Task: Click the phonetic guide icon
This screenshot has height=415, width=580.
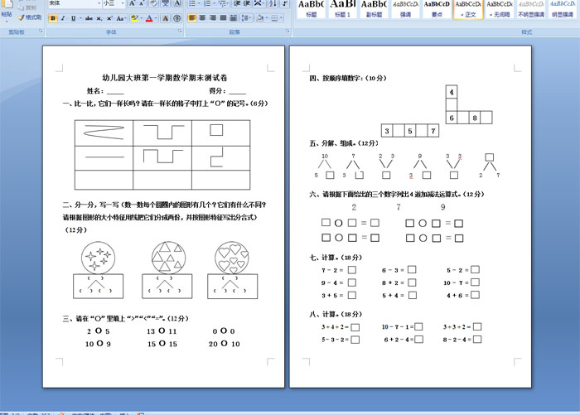Action: 166,3
